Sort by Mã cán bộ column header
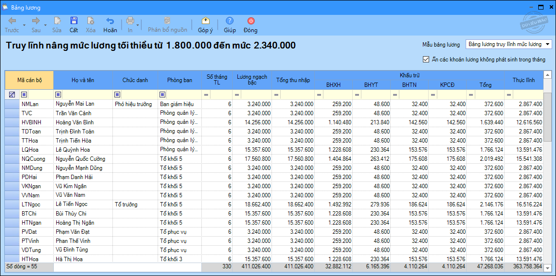Image resolution: width=556 pixels, height=276 pixels. pos(30,80)
